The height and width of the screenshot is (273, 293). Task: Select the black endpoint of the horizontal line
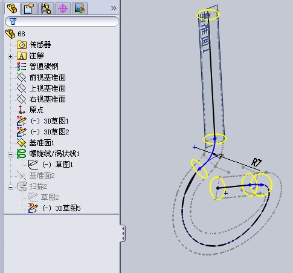pos(217,188)
